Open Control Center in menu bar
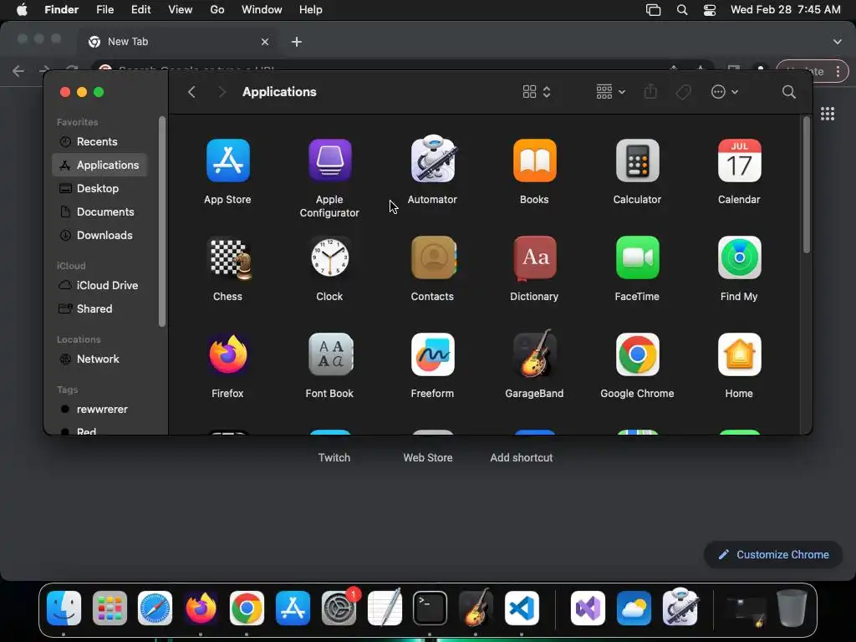 709,10
